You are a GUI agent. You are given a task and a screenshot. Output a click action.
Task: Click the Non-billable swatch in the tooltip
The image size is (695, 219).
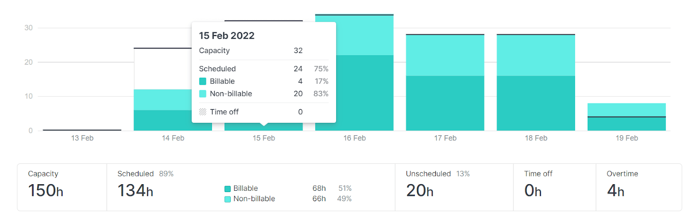pos(202,94)
